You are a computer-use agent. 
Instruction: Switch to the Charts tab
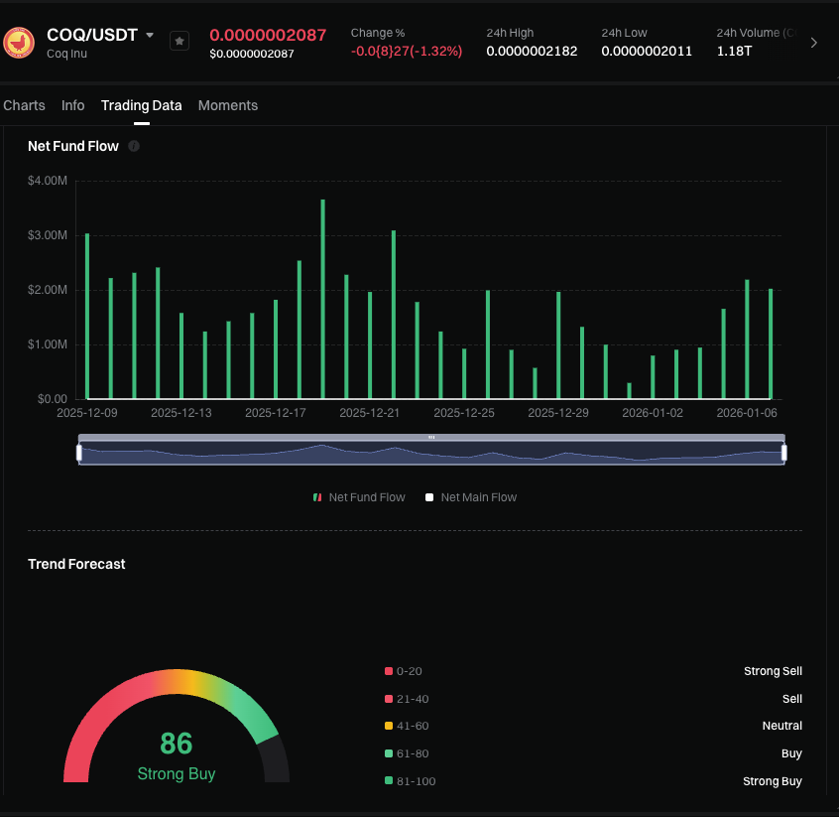coord(24,105)
